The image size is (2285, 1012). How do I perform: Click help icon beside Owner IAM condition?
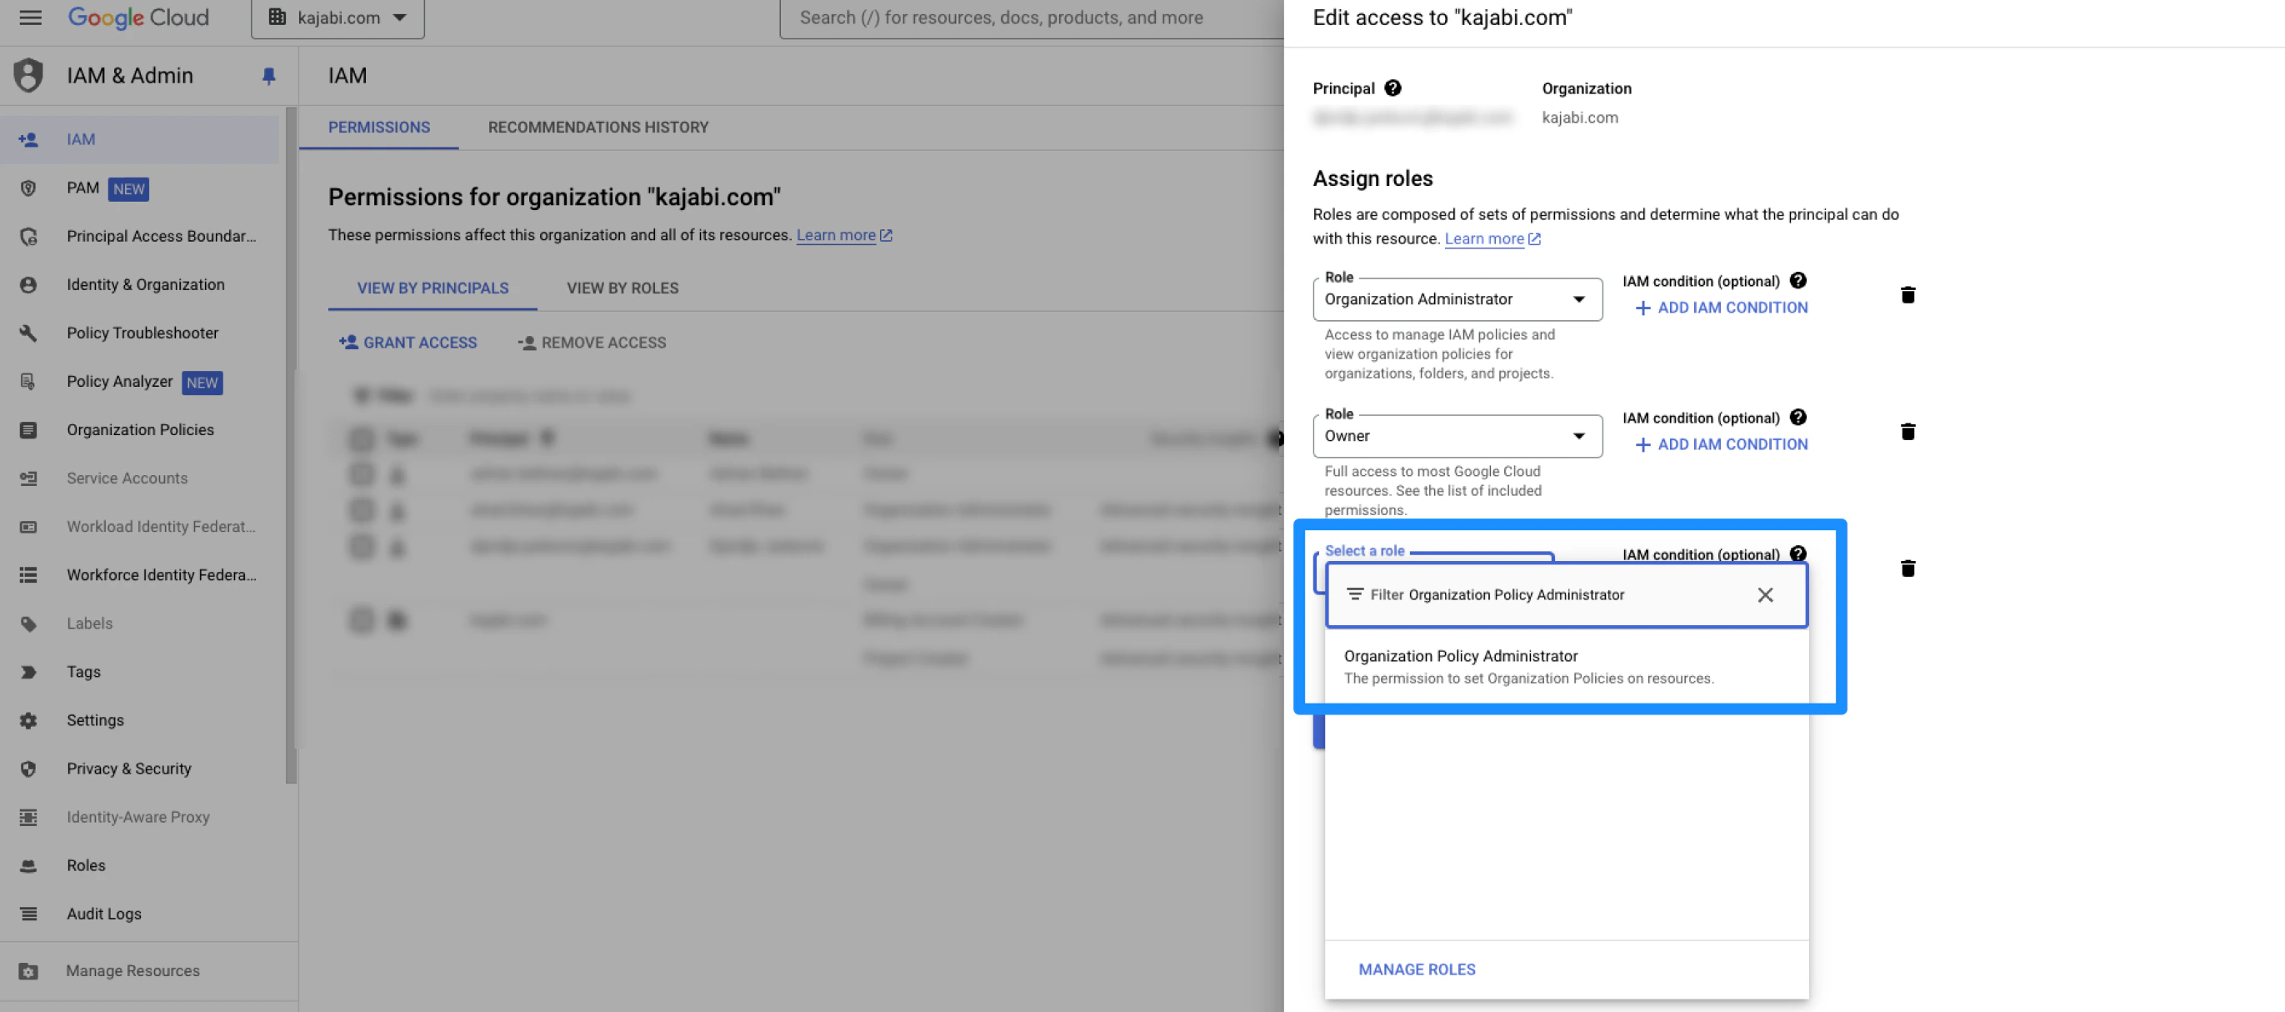1797,417
